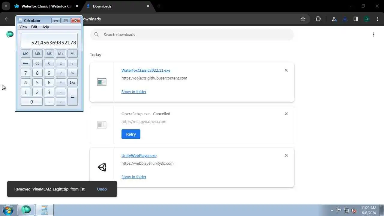The height and width of the screenshot is (216, 384).
Task: Open Calculator View menu
Action: [23, 27]
